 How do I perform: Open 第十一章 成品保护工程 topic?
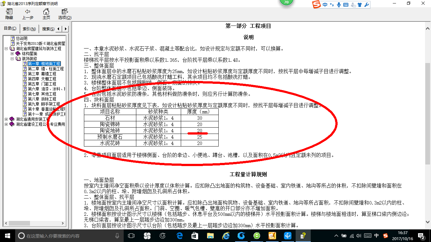click(46, 114)
